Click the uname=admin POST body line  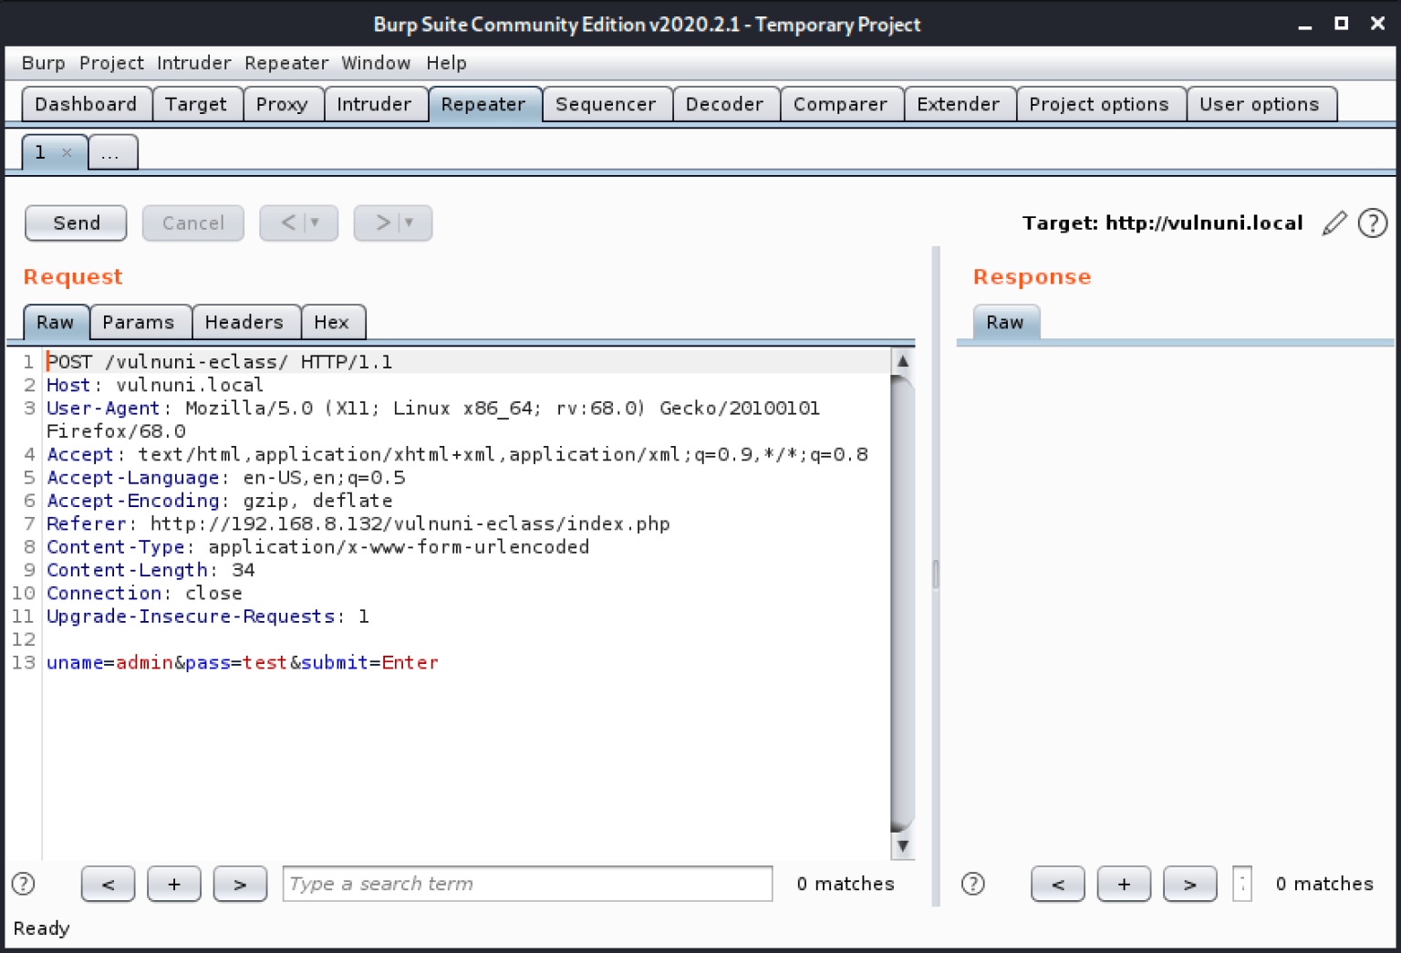coord(243,663)
